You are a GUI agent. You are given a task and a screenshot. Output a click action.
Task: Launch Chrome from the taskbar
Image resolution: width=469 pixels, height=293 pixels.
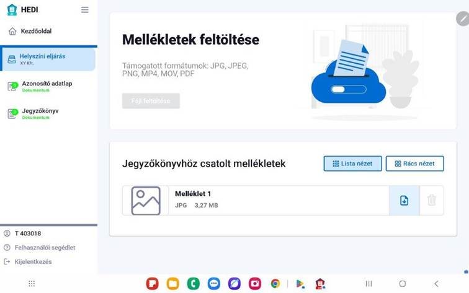[275, 284]
